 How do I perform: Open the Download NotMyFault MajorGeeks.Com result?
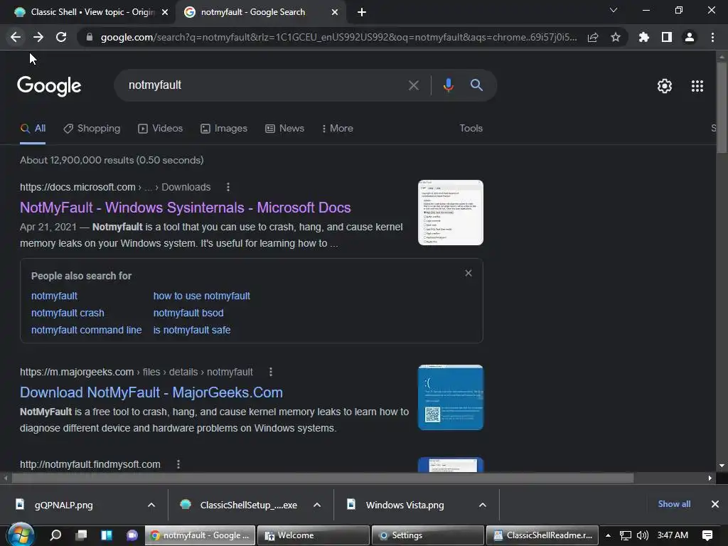coord(151,392)
